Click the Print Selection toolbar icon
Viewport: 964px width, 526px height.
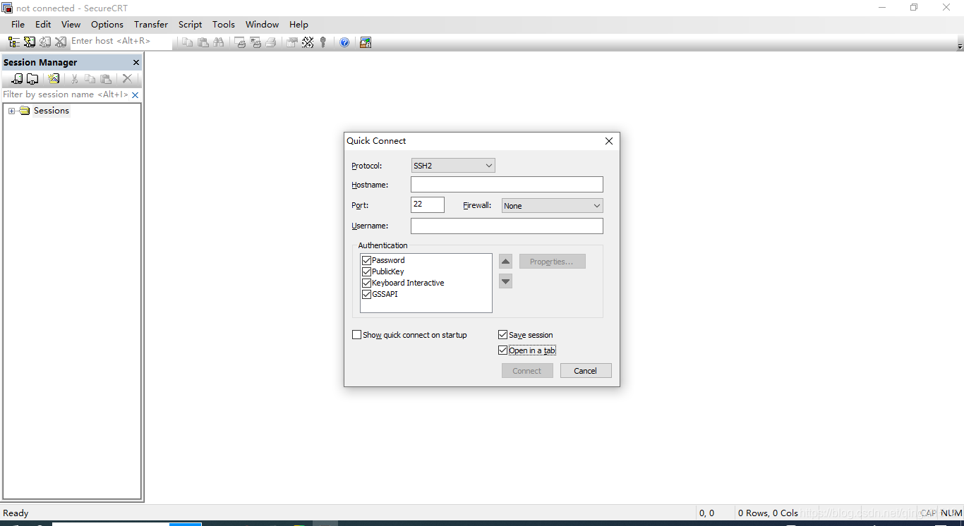(255, 42)
